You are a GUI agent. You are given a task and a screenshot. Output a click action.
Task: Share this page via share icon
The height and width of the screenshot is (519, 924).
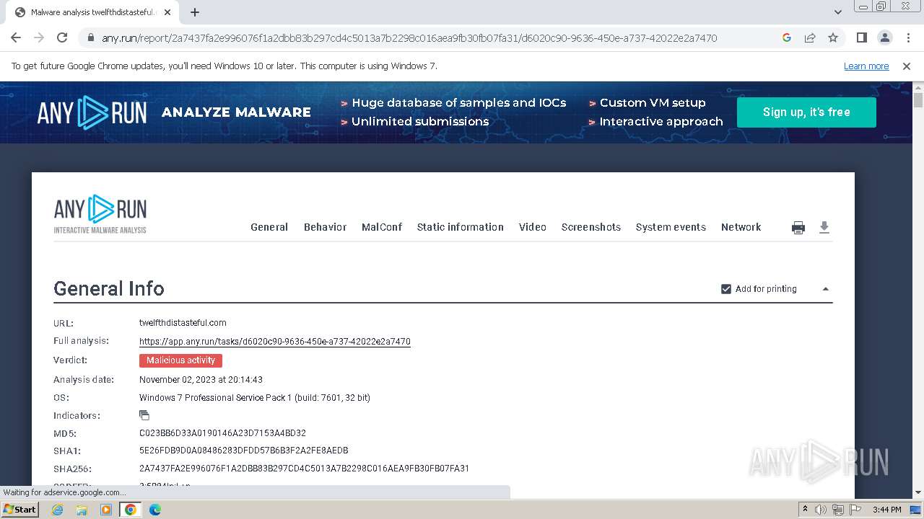[x=810, y=37]
